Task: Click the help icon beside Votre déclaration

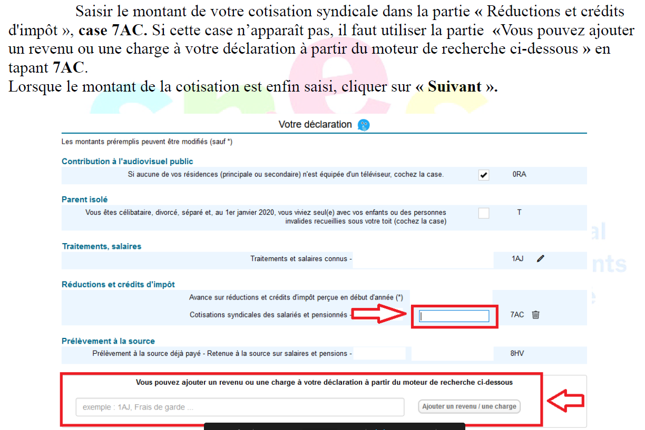Action: [x=364, y=125]
